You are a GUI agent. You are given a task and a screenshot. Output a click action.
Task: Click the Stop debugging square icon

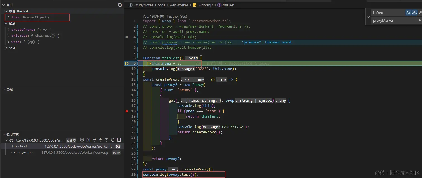click(x=119, y=140)
